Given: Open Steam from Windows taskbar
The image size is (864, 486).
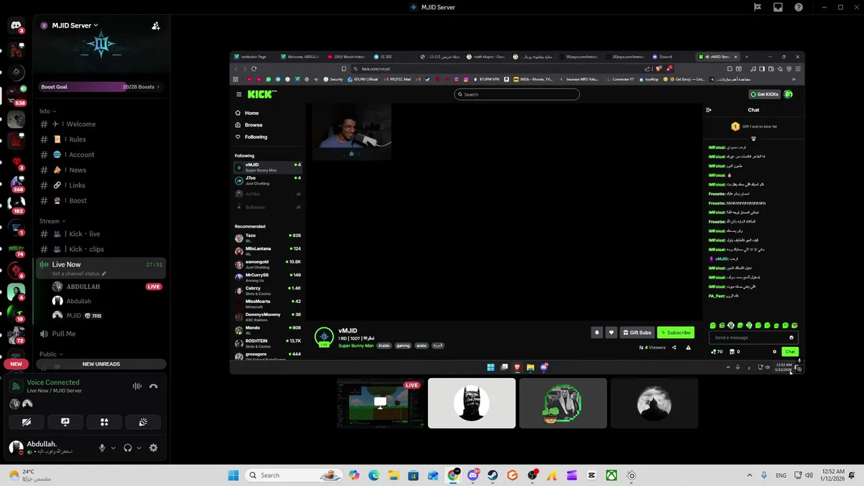Looking at the screenshot, I should (493, 475).
